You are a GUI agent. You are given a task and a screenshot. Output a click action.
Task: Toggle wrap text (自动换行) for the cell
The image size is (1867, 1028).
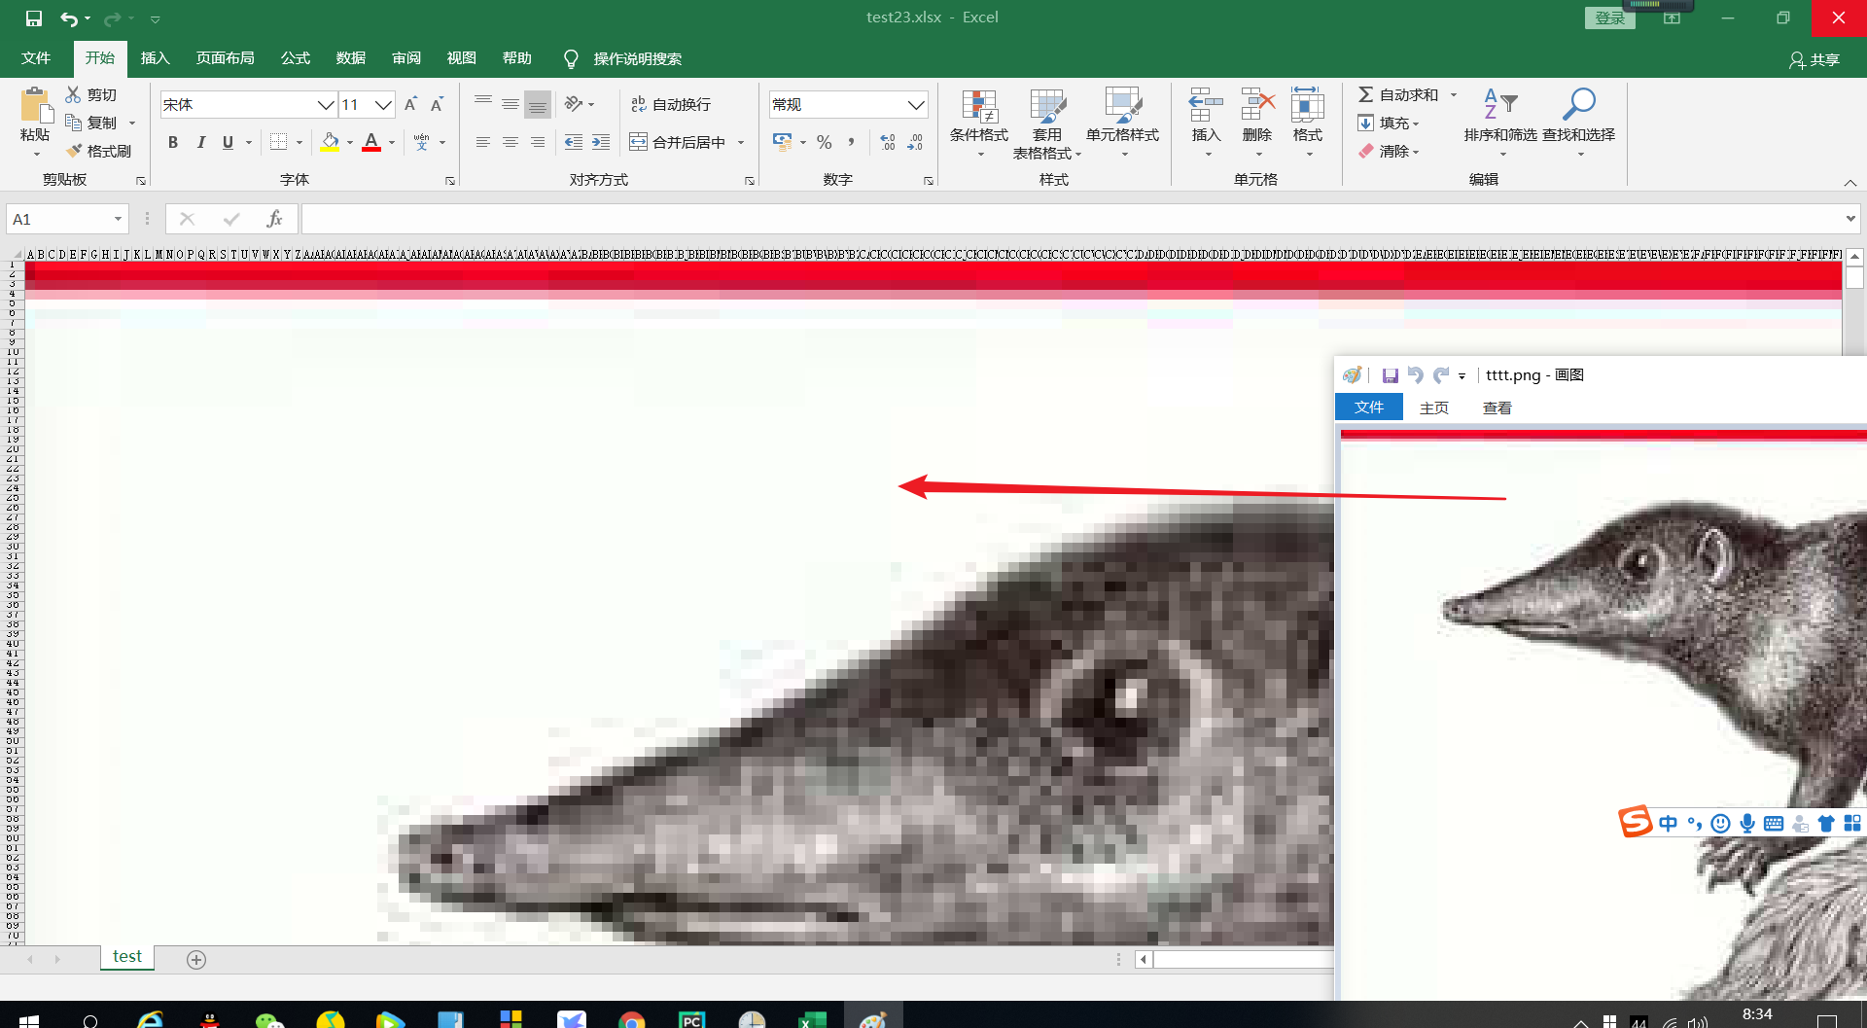click(x=671, y=103)
